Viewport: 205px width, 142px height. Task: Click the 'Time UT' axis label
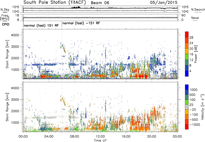click(x=100, y=140)
